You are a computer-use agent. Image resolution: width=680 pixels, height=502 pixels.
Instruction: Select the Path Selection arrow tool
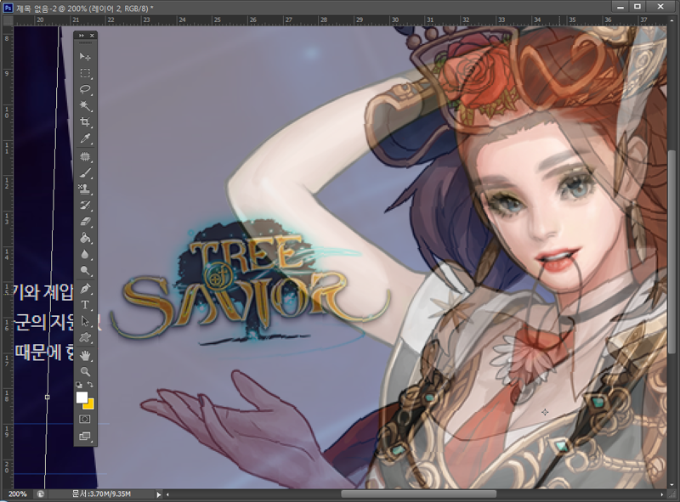click(85, 321)
